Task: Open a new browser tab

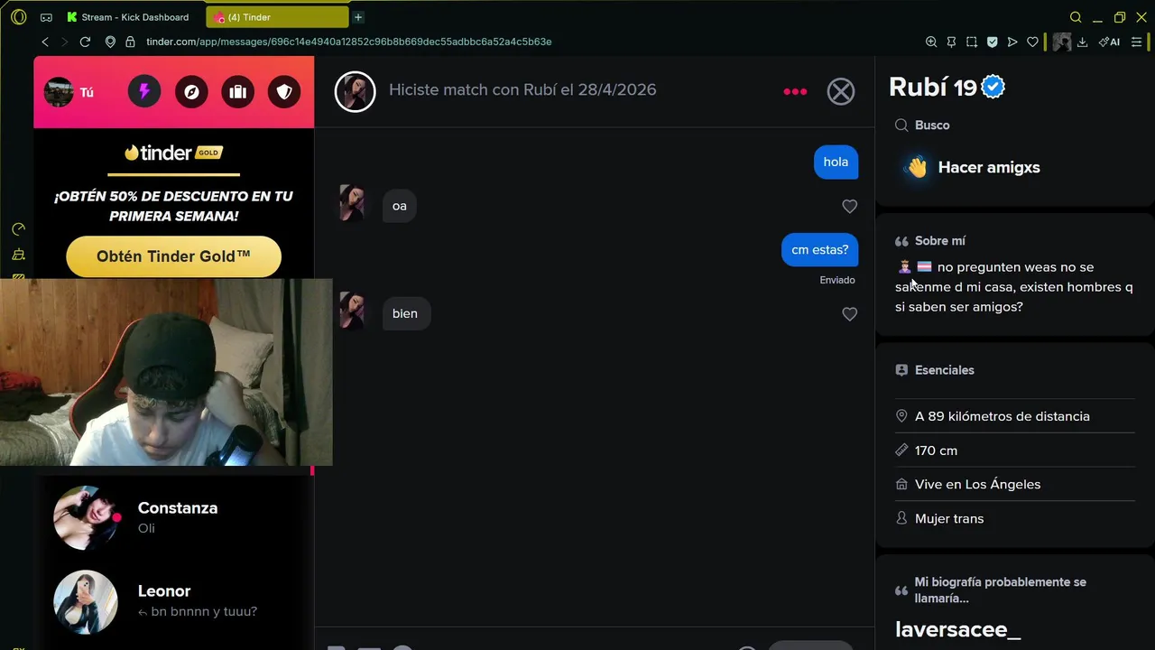Action: (x=358, y=17)
